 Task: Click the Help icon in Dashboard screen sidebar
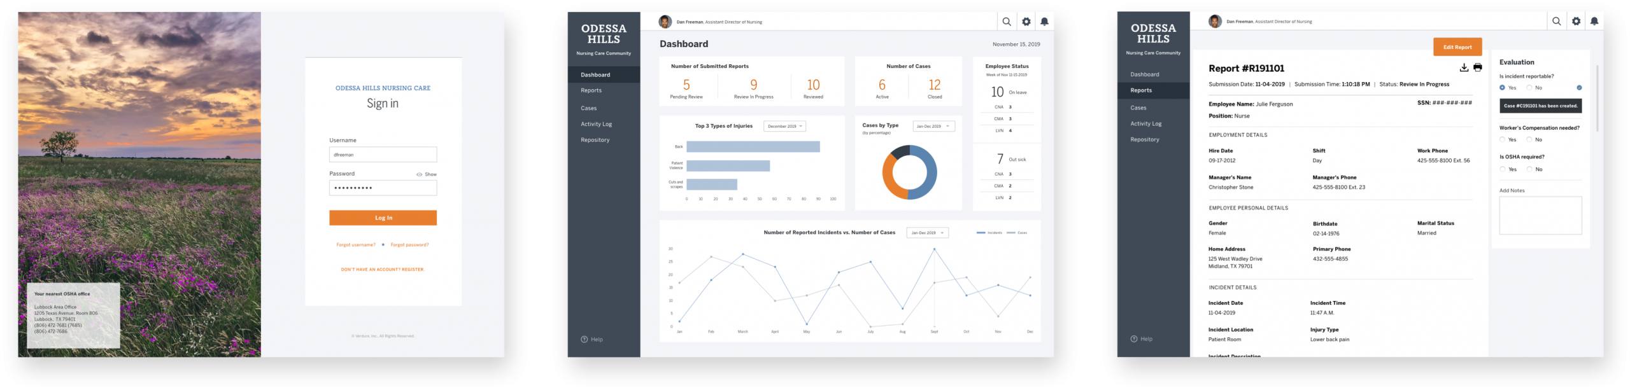point(584,339)
